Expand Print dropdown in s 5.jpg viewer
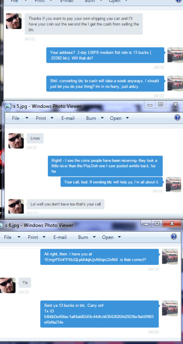The width and height of the screenshot is (183, 344). (x=52, y=118)
